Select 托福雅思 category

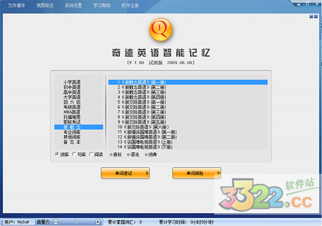tap(72, 117)
